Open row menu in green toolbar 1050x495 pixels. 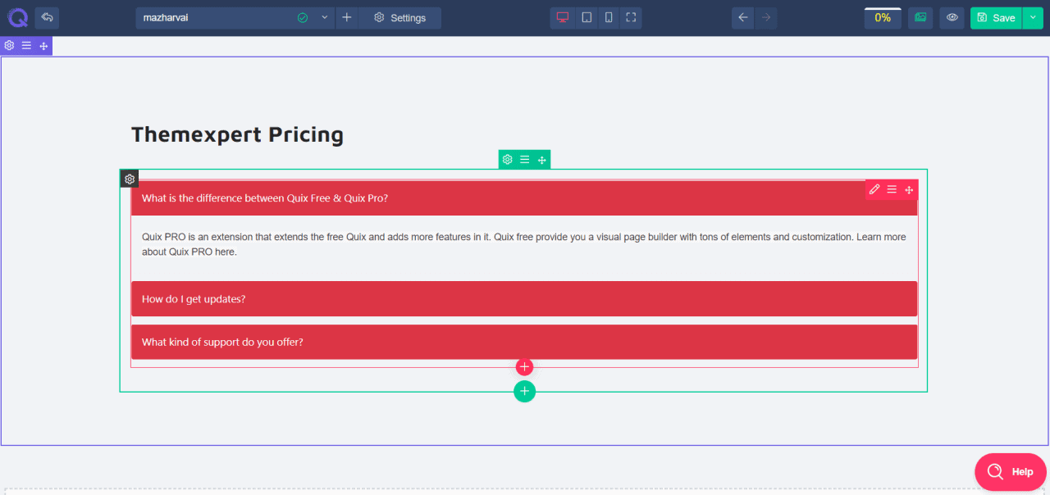click(525, 160)
